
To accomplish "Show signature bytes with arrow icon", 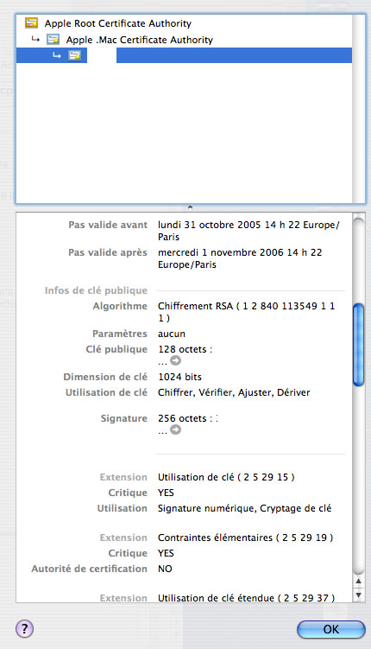I will tap(176, 429).
